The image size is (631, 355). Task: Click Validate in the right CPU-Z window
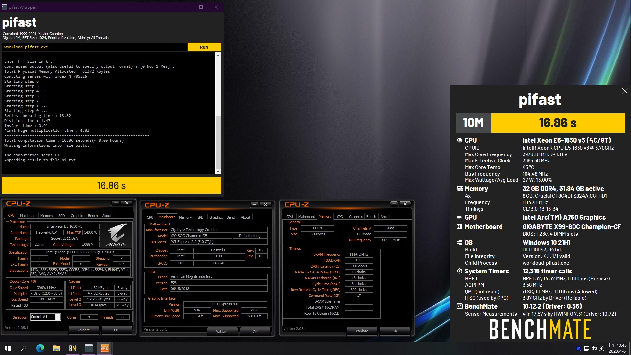362,331
